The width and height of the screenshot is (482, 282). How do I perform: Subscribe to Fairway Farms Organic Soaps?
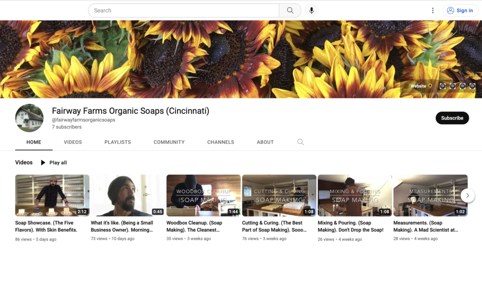click(452, 118)
